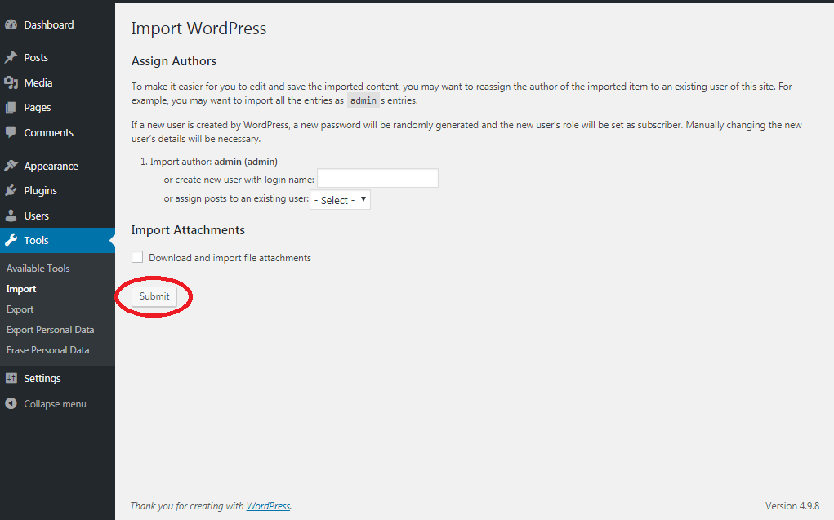Click the Comments speech bubble icon

11,132
